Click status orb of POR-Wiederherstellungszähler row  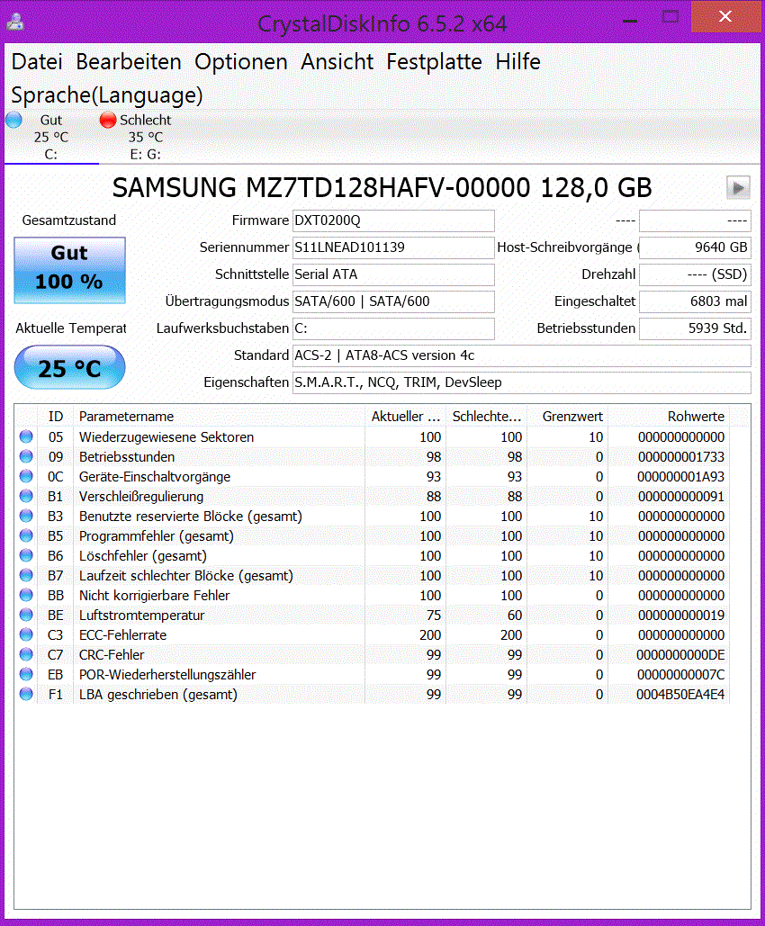[26, 674]
